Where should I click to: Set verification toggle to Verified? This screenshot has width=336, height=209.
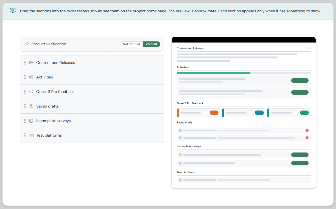coord(151,44)
